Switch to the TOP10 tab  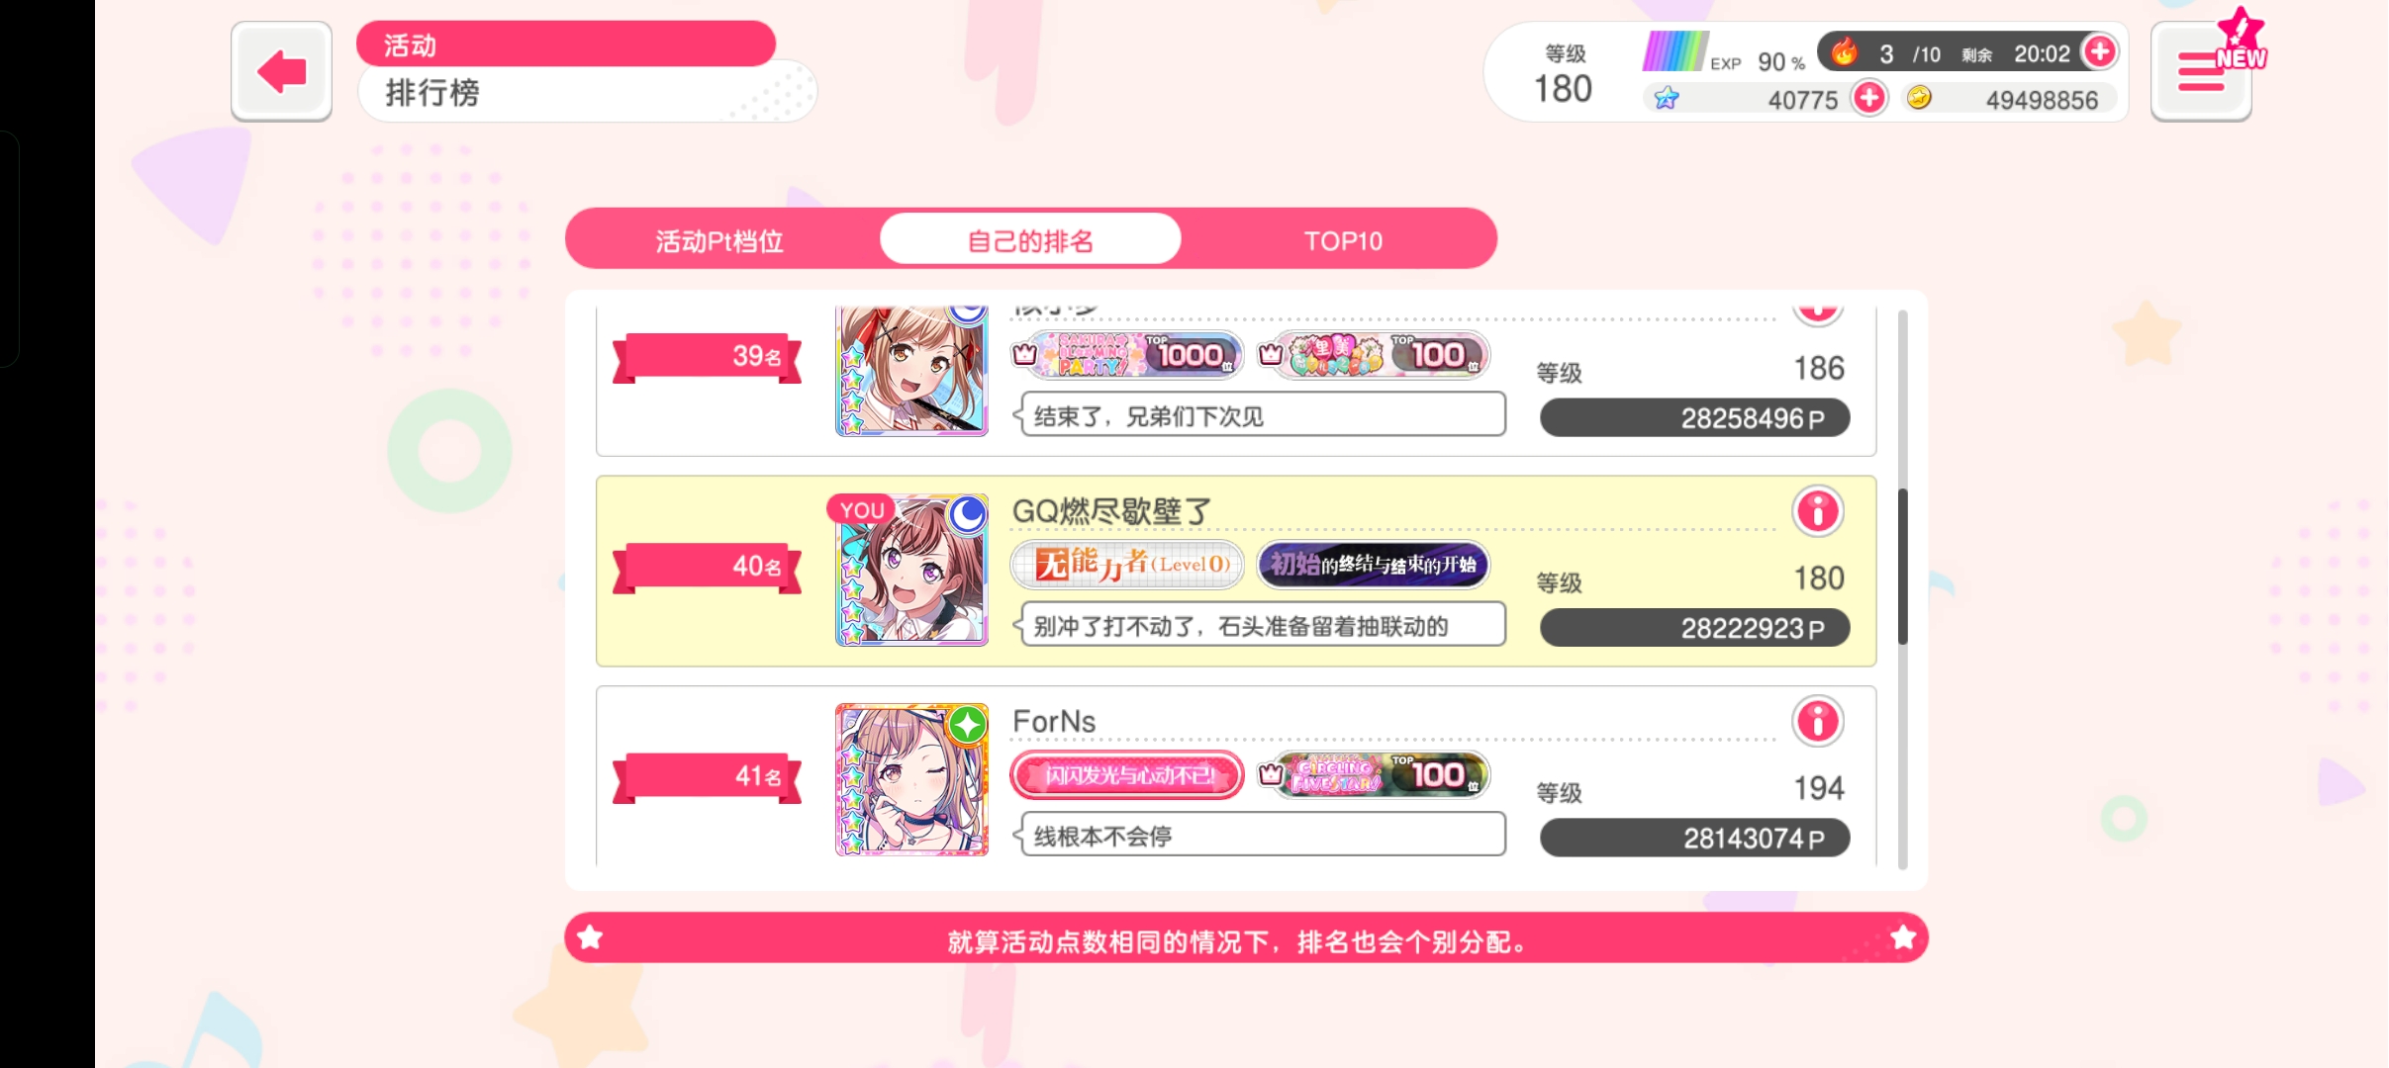1343,240
